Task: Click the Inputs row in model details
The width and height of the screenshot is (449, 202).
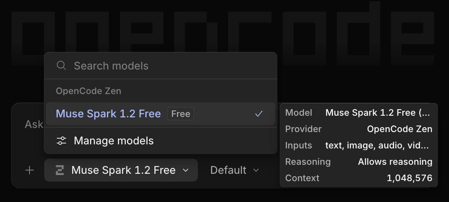Action: click(358, 145)
